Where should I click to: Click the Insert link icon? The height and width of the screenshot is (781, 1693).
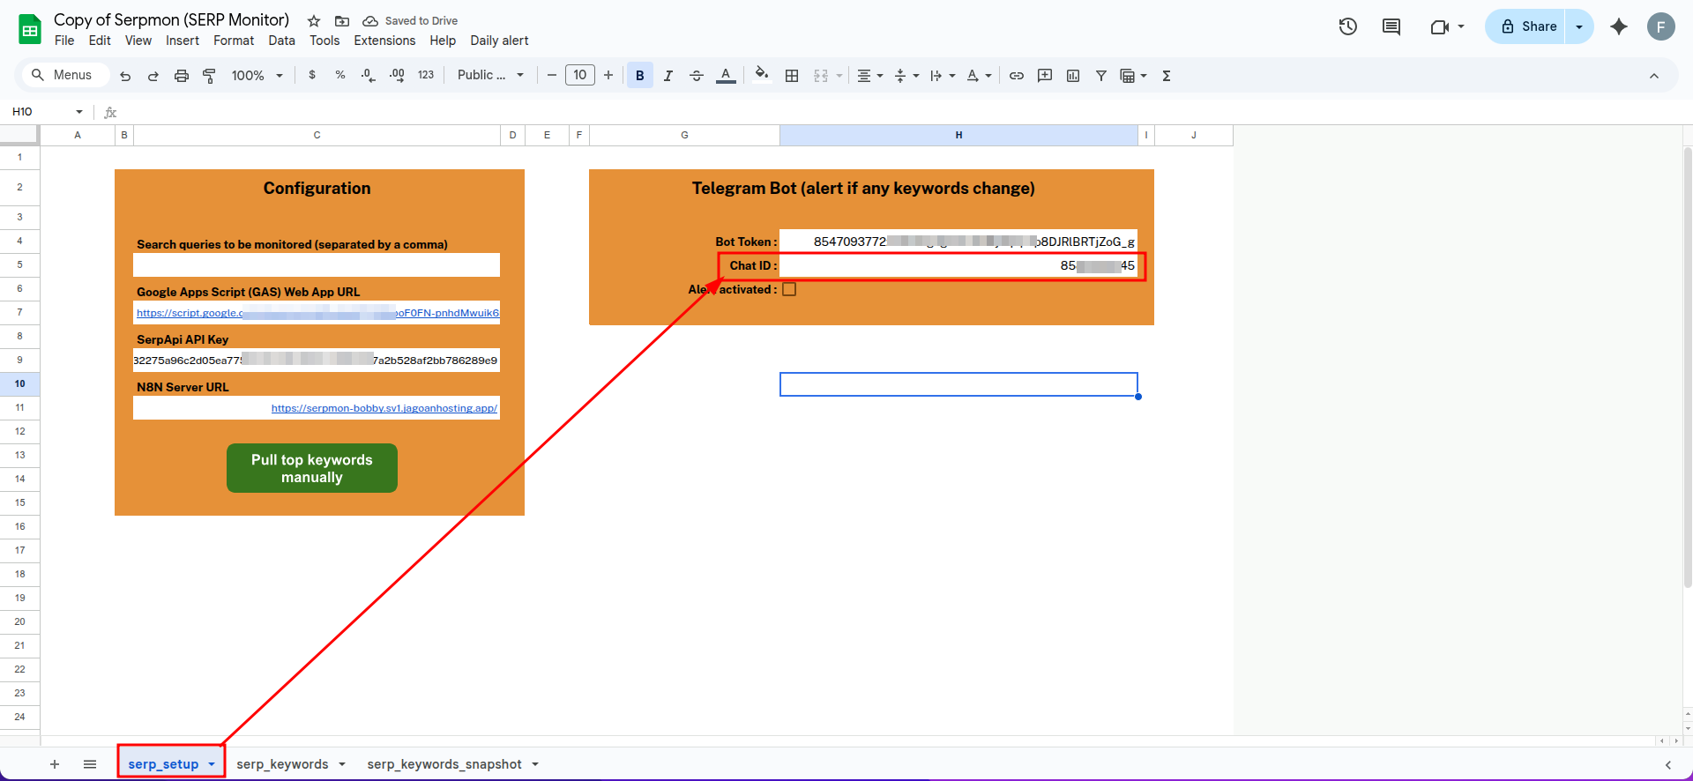pyautogui.click(x=1016, y=76)
